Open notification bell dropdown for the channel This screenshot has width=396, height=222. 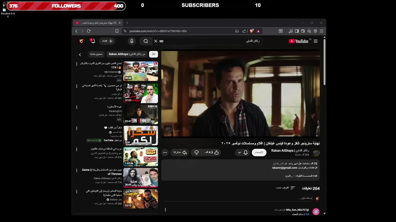click(243, 152)
